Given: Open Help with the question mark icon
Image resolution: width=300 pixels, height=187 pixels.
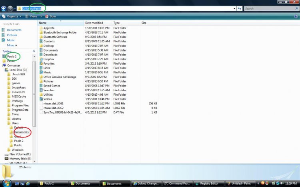Looking at the screenshot, I should pyautogui.click(x=296, y=16).
